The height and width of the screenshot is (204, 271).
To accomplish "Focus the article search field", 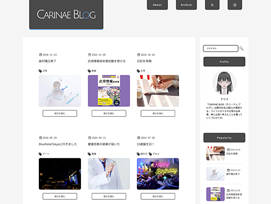I will 221,49.
